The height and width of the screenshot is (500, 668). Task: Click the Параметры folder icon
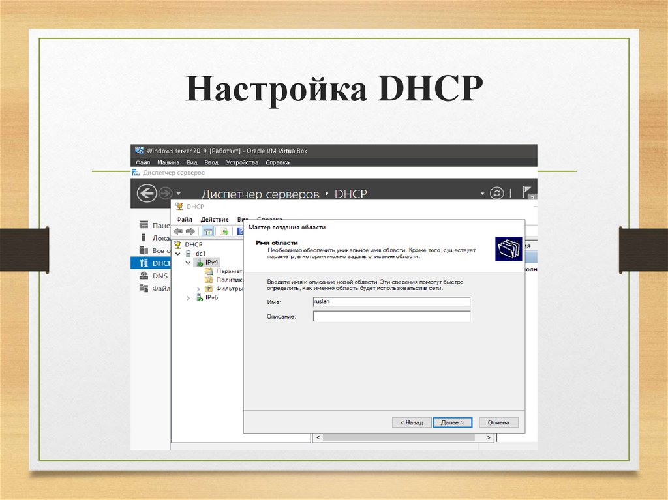(x=209, y=271)
